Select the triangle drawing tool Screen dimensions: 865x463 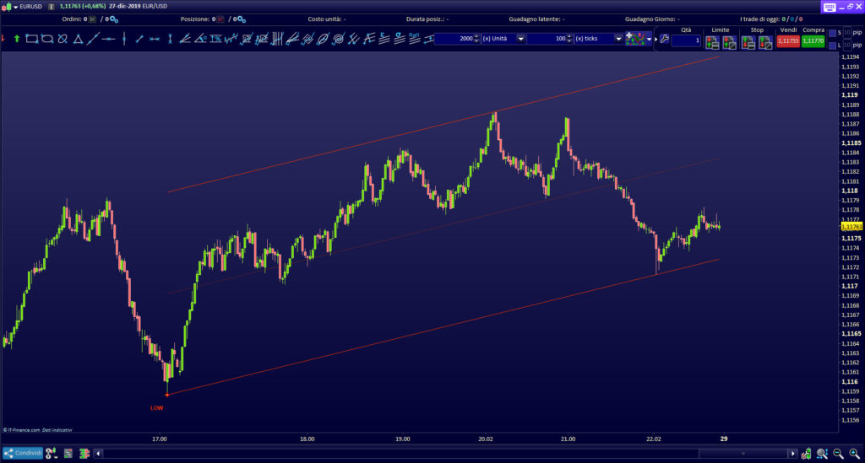click(x=78, y=39)
